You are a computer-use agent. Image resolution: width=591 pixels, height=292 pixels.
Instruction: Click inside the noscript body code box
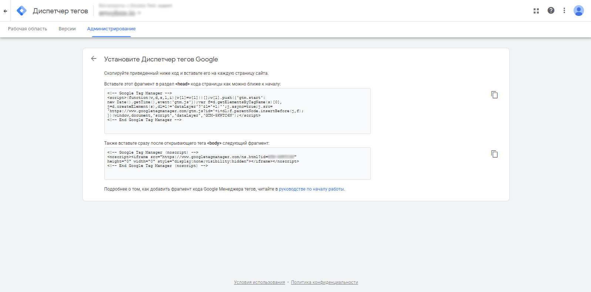tap(237, 164)
